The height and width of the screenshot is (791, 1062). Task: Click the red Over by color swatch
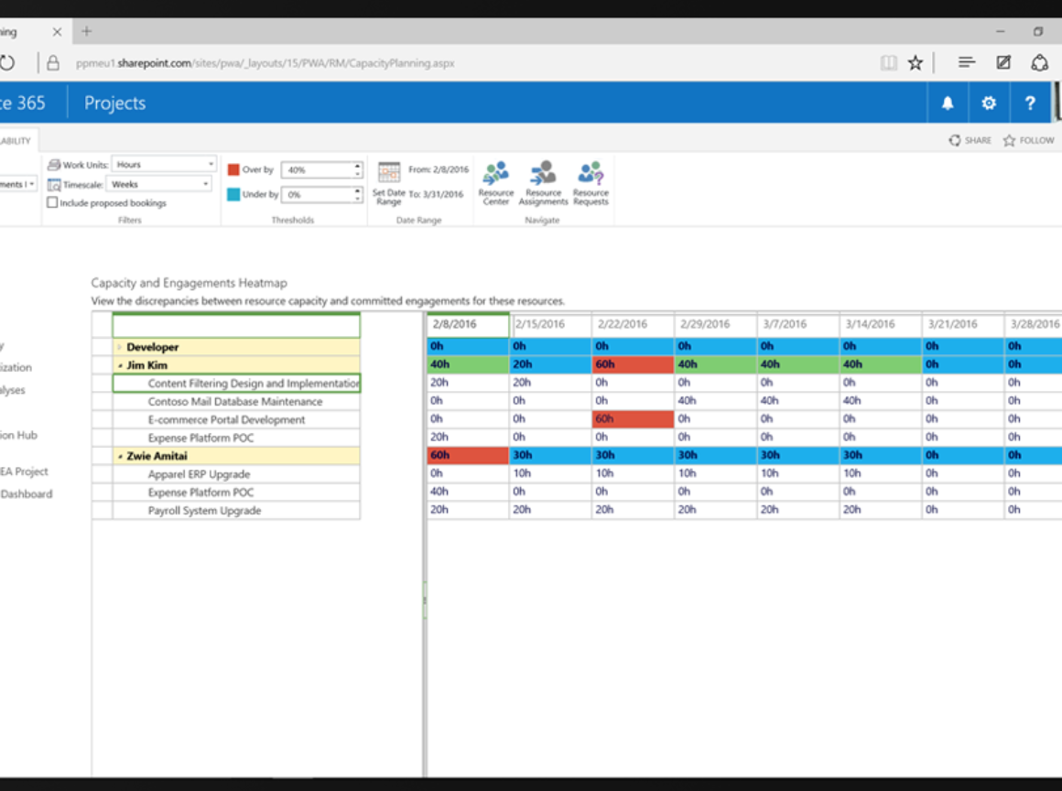[x=233, y=169]
